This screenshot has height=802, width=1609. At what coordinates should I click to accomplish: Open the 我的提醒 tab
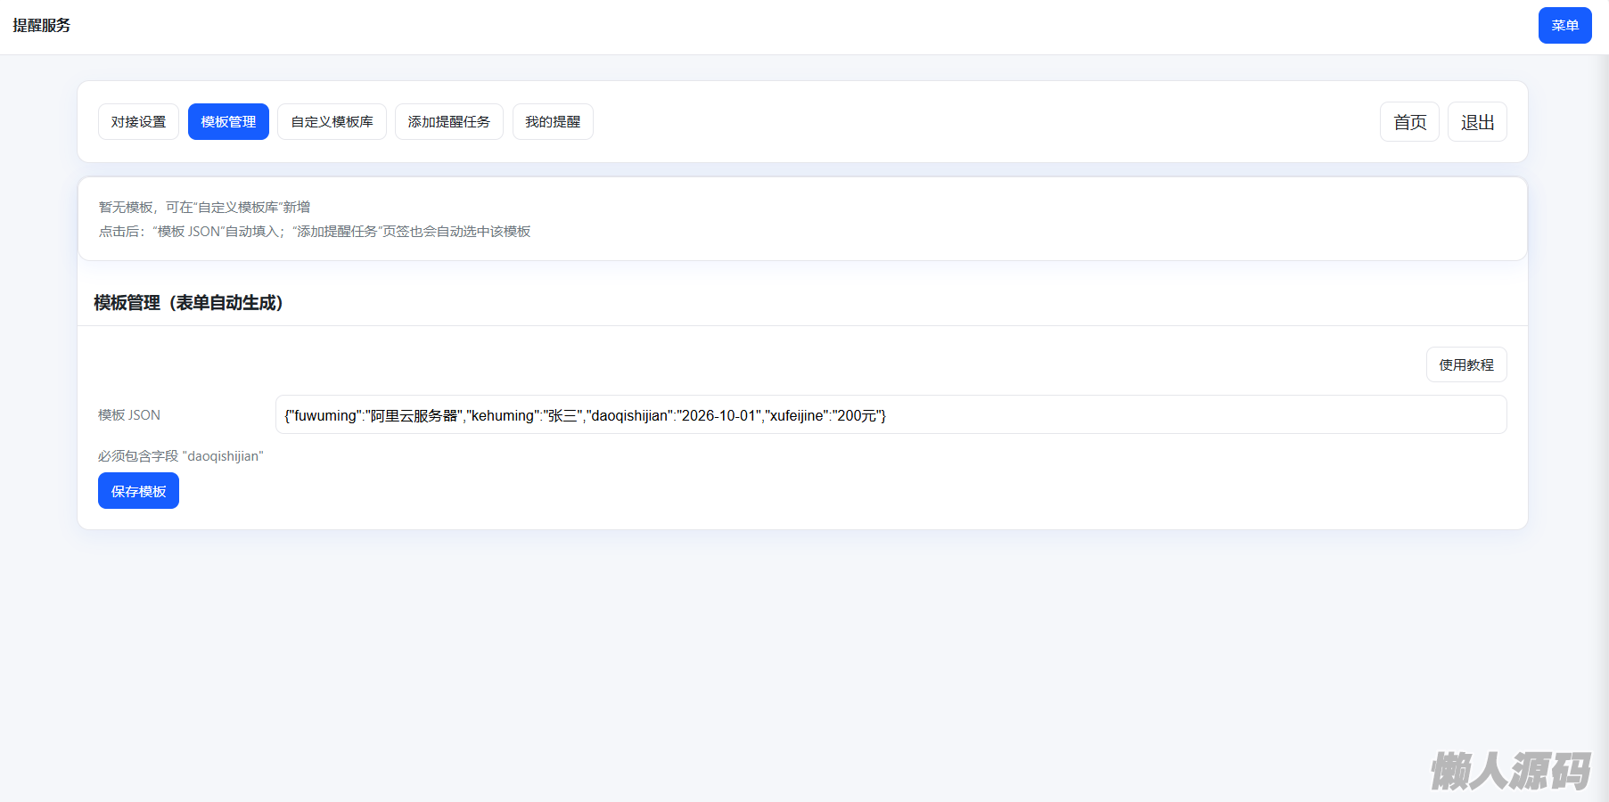553,122
